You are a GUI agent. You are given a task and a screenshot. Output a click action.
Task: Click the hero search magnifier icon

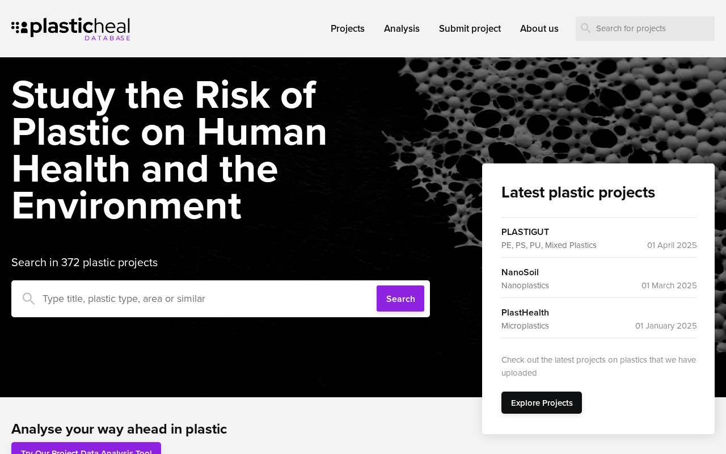pyautogui.click(x=28, y=299)
